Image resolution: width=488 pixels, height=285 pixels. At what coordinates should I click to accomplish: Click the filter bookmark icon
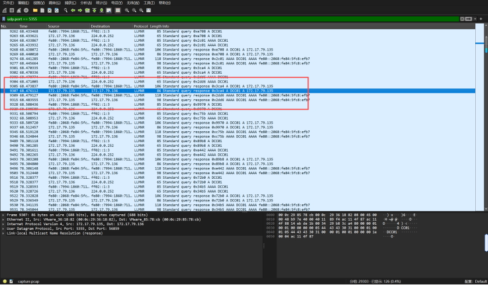[3, 19]
